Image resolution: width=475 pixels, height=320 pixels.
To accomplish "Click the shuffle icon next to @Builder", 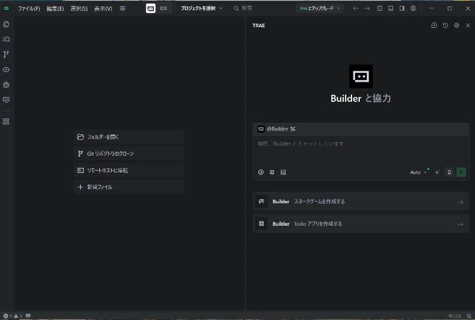I will pos(293,129).
